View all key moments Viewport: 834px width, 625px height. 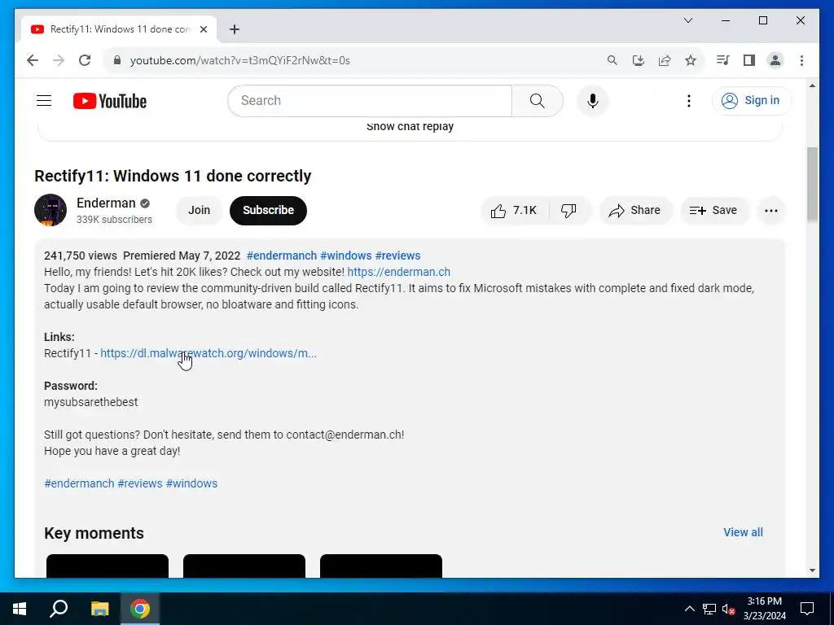pyautogui.click(x=743, y=532)
